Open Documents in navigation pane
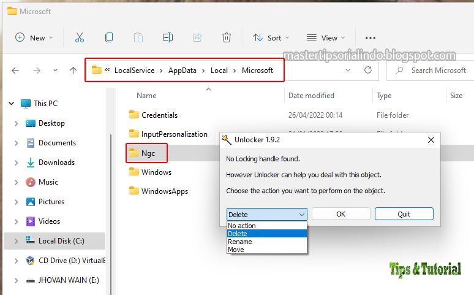The height and width of the screenshot is (295, 474). pos(51,143)
